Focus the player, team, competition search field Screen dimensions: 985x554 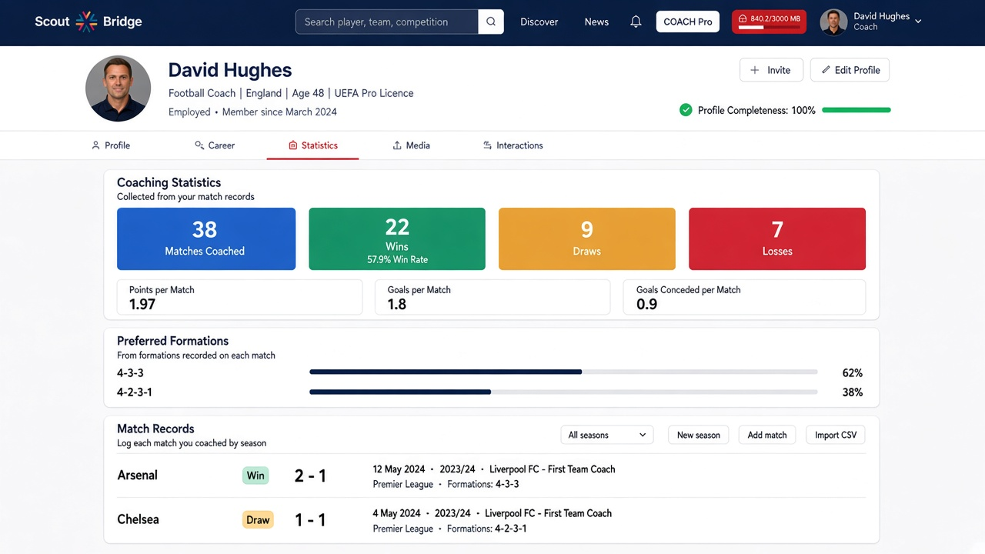click(x=387, y=22)
